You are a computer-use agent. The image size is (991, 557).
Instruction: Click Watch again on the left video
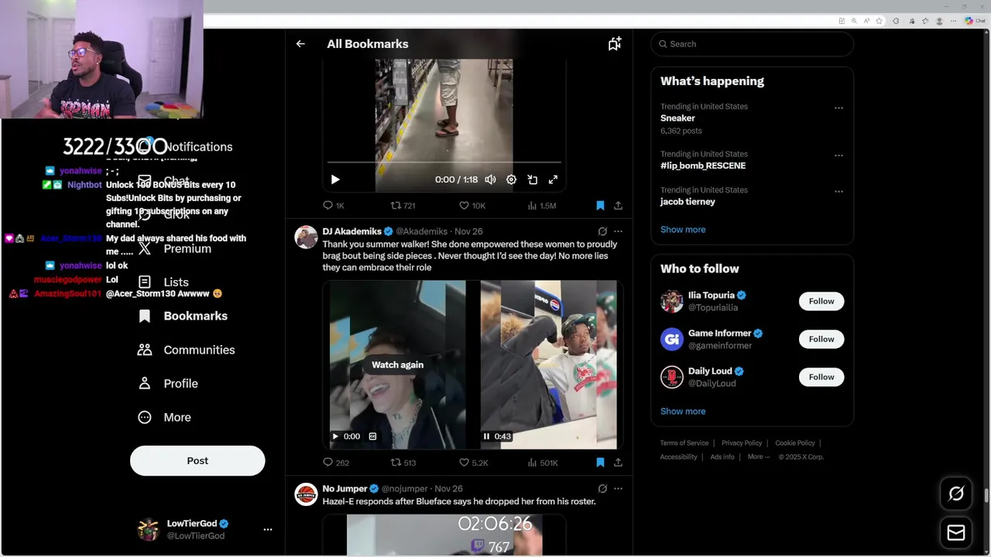(x=397, y=365)
